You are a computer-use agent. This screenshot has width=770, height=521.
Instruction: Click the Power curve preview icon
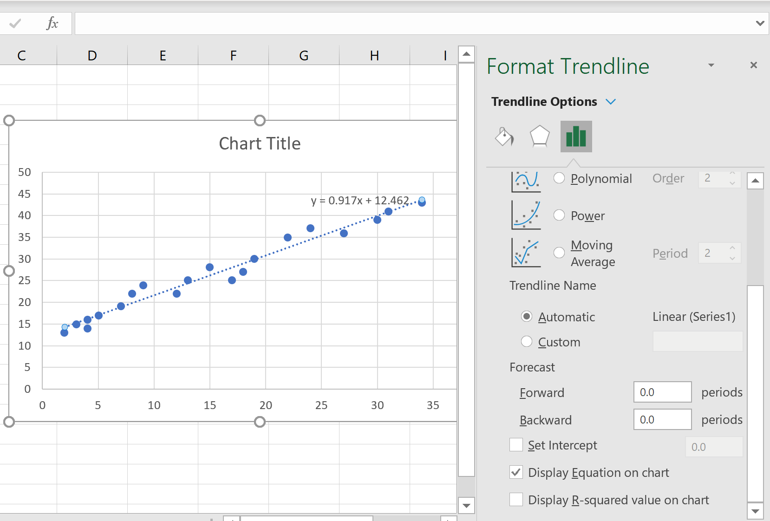(526, 215)
